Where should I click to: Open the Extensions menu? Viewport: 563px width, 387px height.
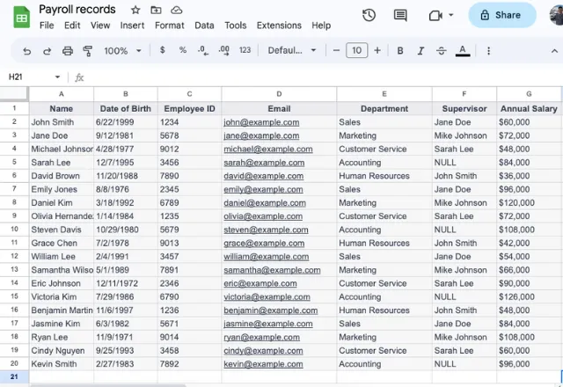278,26
